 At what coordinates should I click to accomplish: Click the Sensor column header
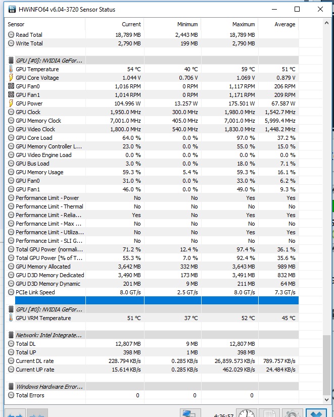[45, 24]
